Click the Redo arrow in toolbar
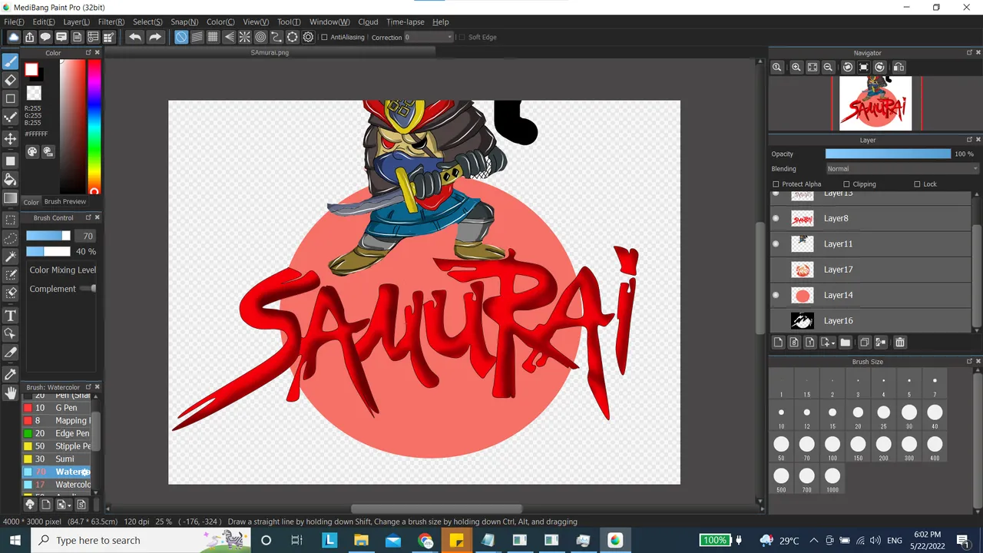Screen dimensions: 983x553 point(155,37)
